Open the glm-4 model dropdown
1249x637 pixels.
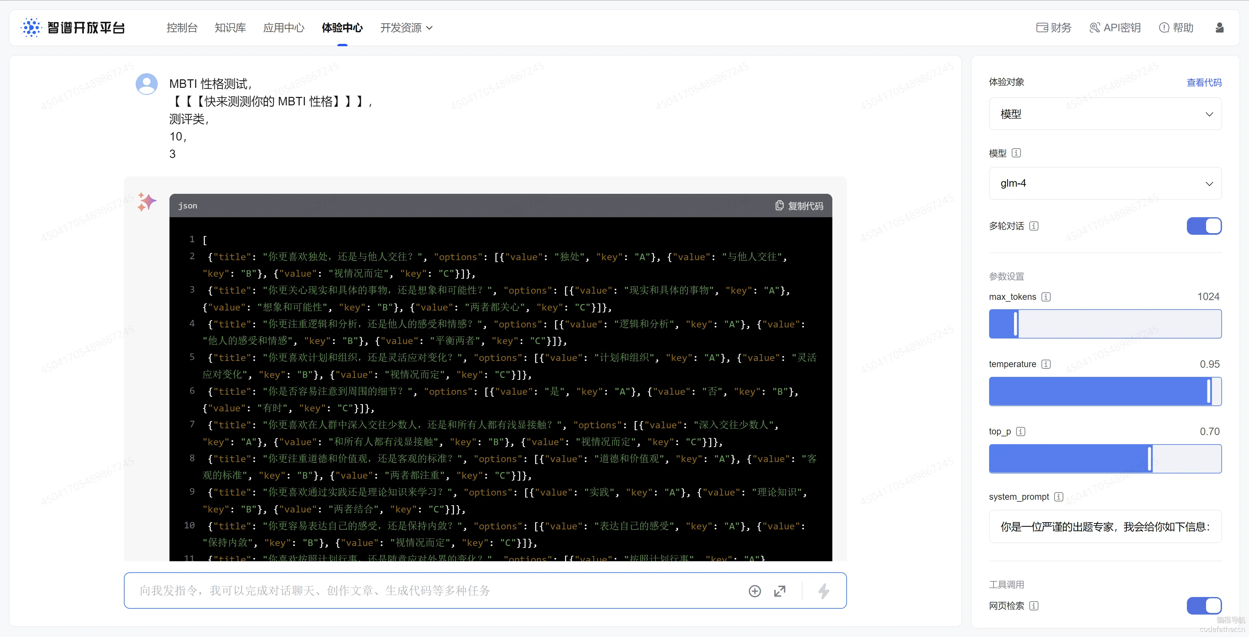(x=1105, y=183)
